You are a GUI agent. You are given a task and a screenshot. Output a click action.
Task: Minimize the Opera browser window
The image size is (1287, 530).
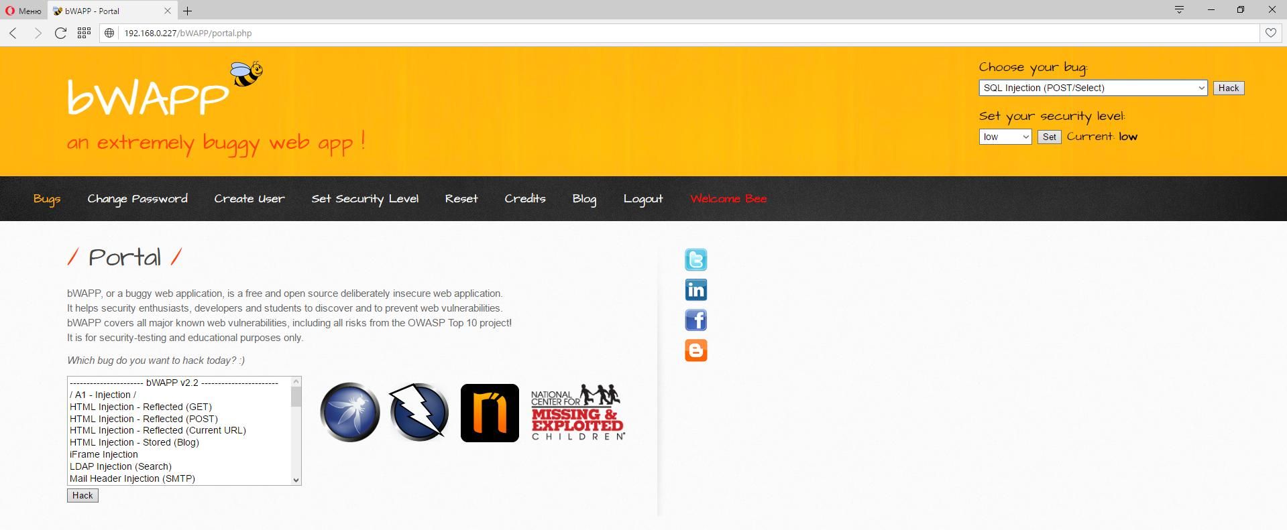click(1211, 9)
